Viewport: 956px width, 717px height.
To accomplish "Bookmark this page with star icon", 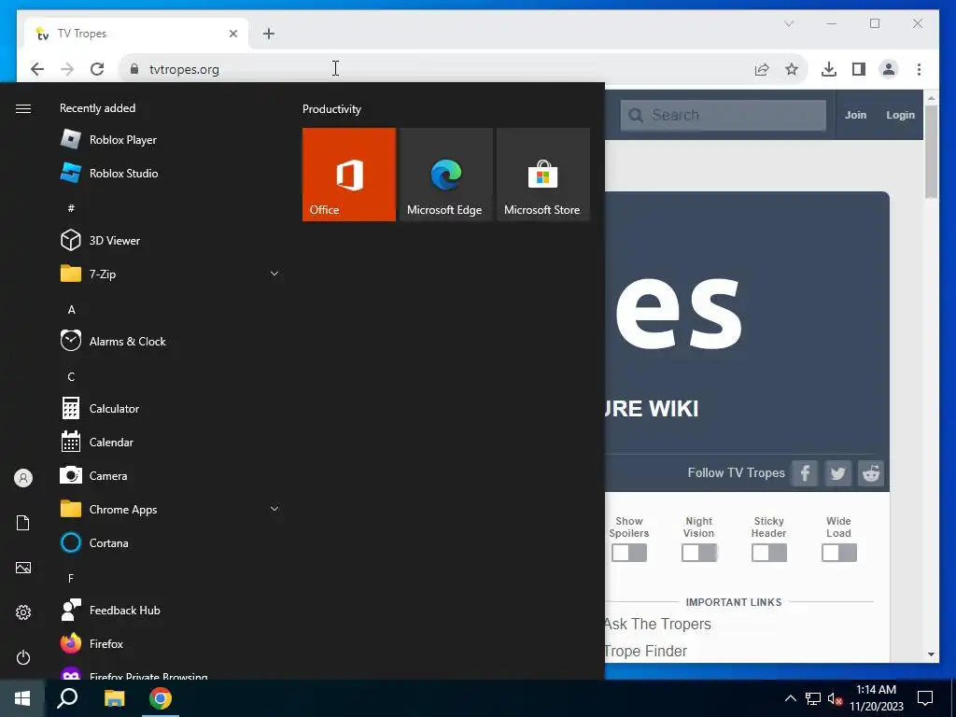I will click(792, 69).
